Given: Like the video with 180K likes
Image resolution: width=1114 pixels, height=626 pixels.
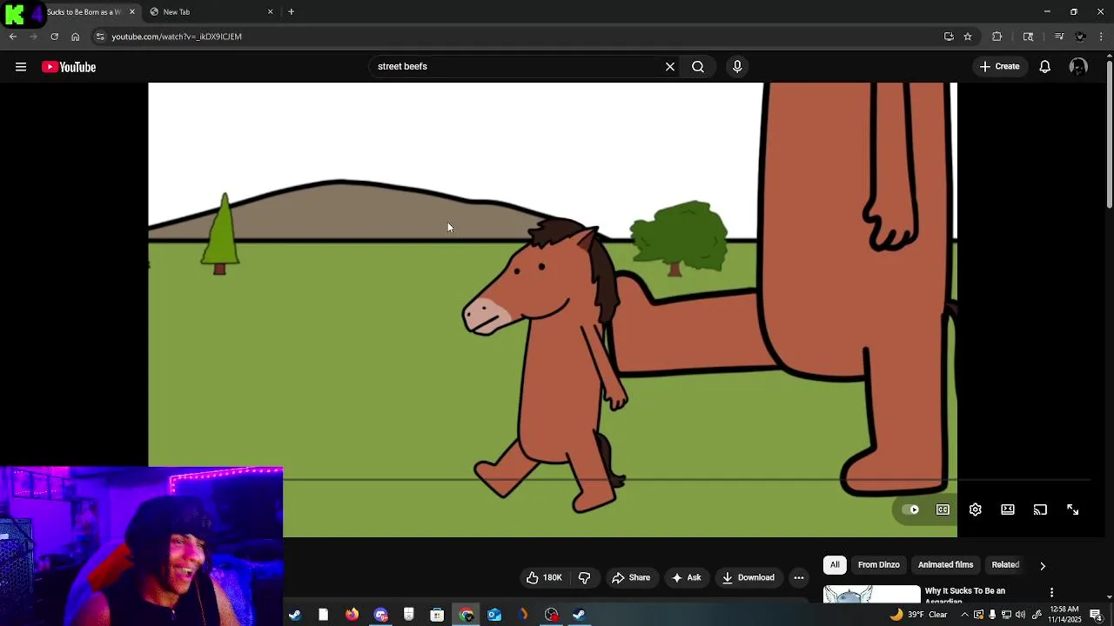Looking at the screenshot, I should click(545, 577).
